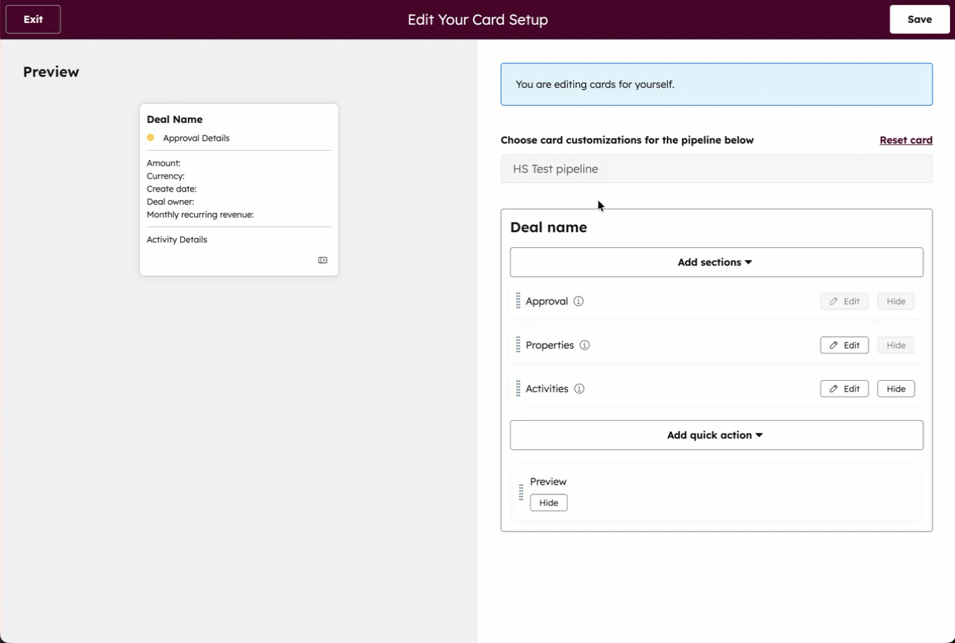The height and width of the screenshot is (643, 955).
Task: Hide the Preview quick action
Action: [548, 502]
